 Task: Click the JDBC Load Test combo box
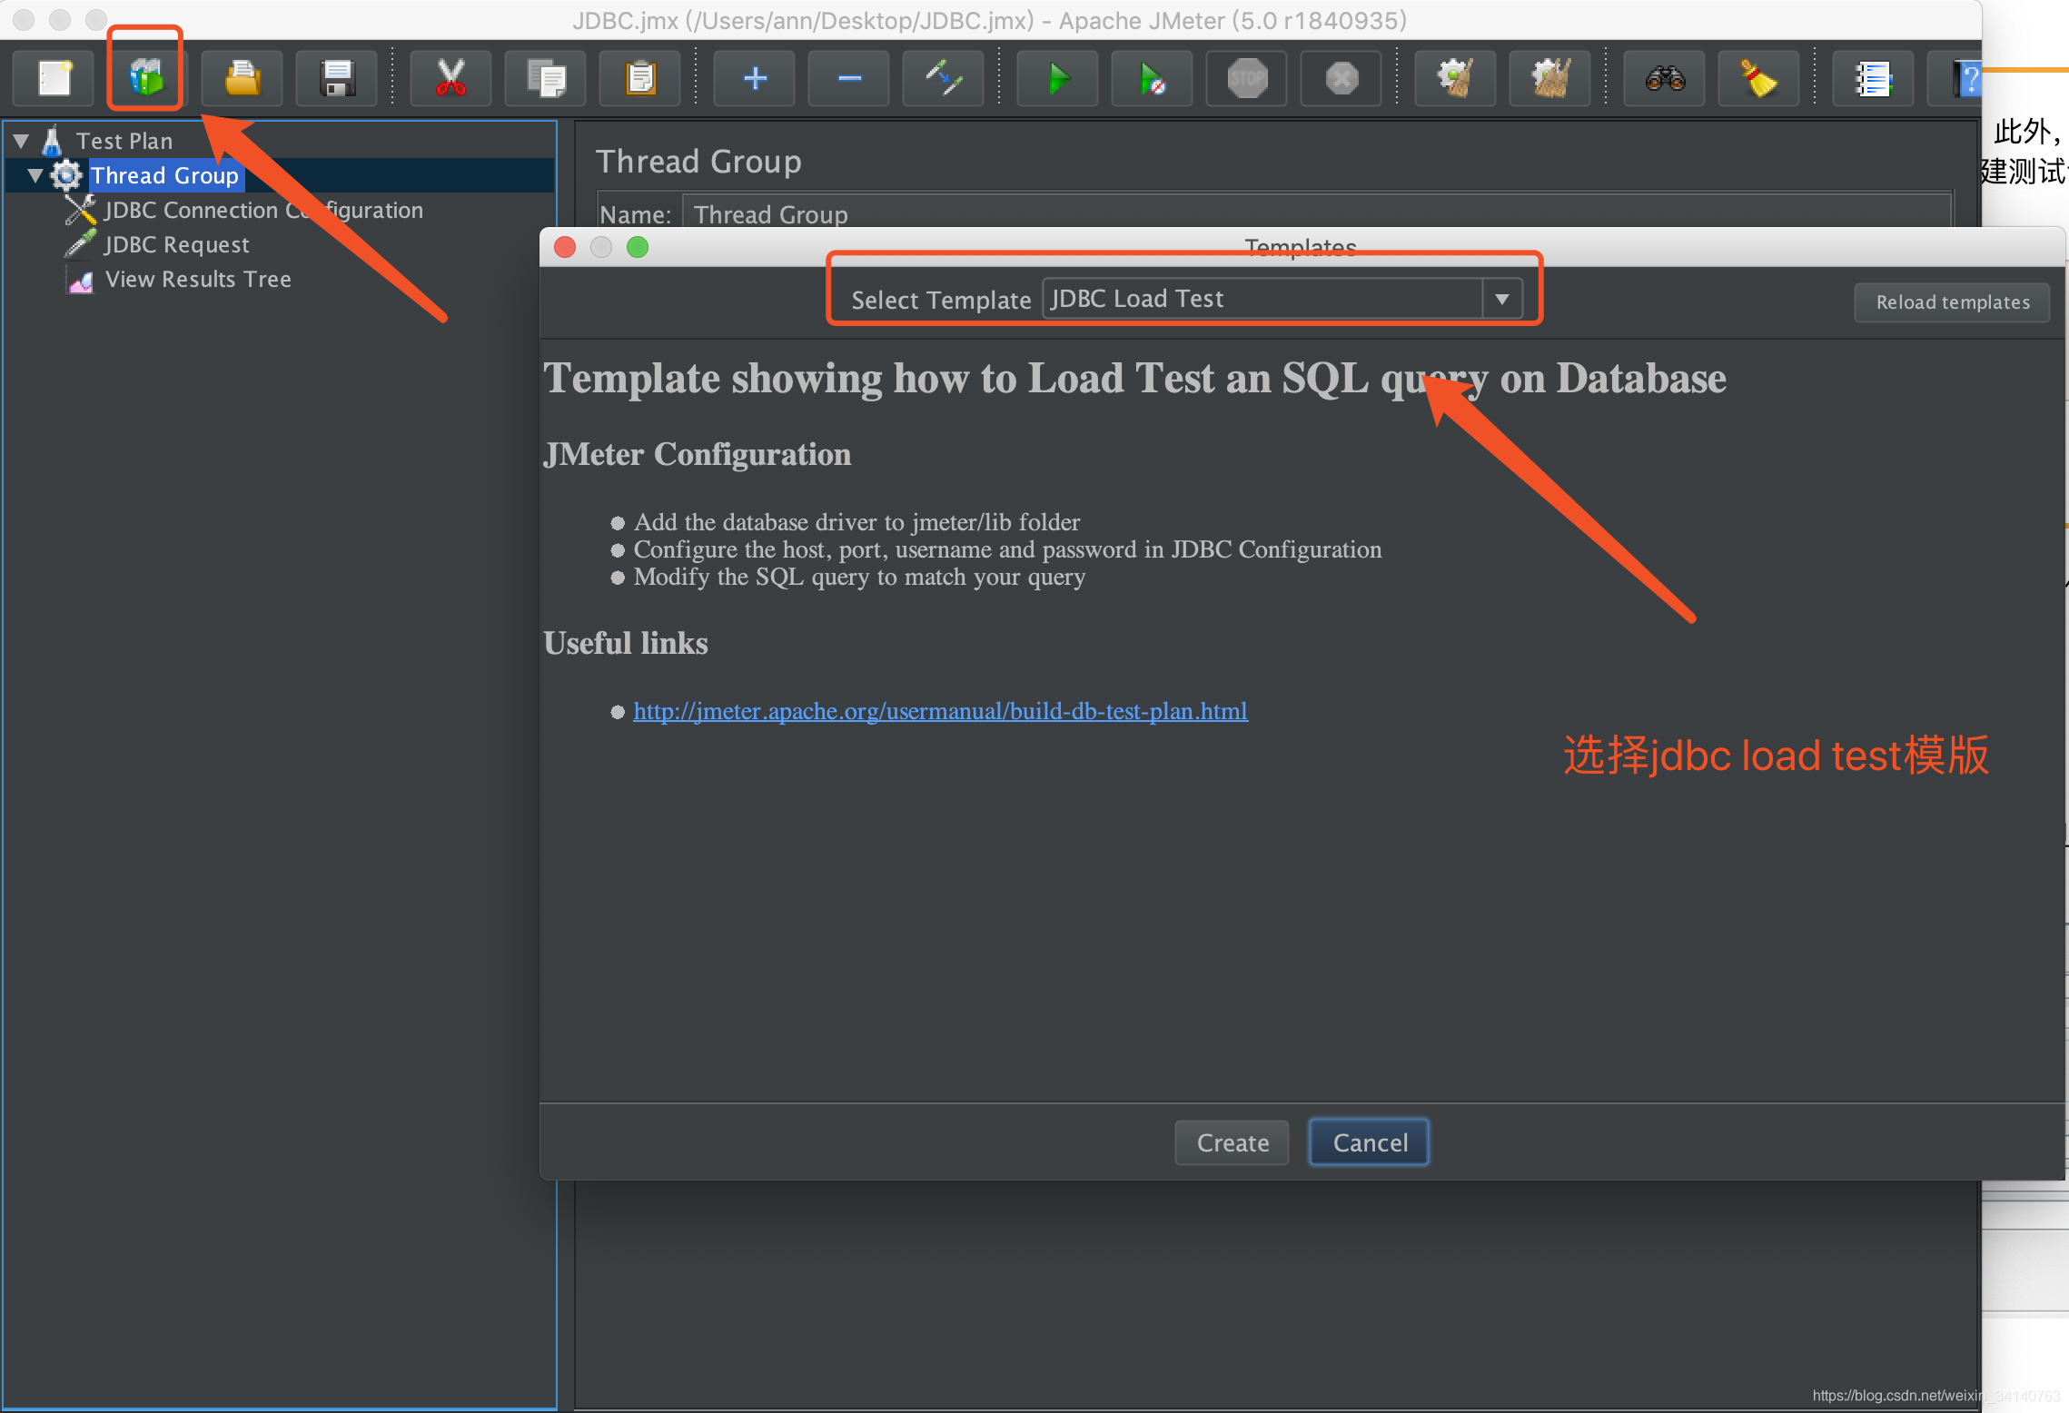1282,299
